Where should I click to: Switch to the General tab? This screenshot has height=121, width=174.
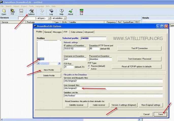tap(48, 32)
